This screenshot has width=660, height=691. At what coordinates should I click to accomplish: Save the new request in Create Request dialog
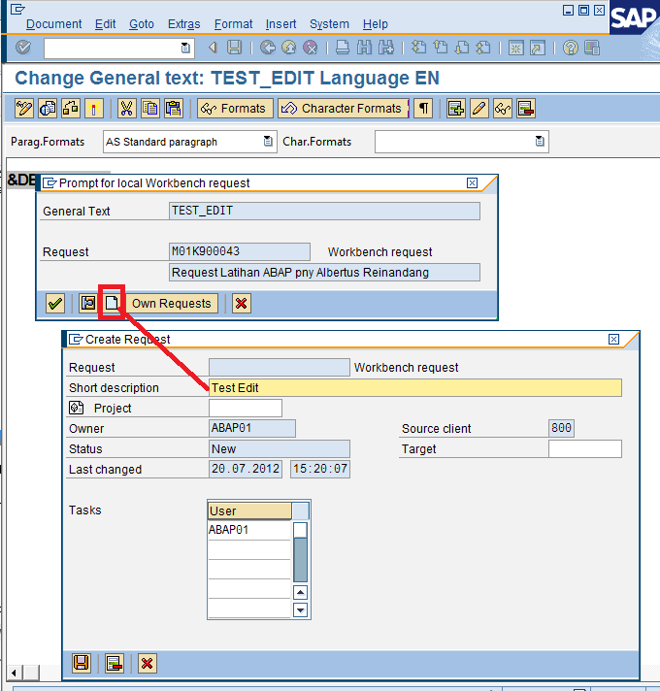(82, 663)
